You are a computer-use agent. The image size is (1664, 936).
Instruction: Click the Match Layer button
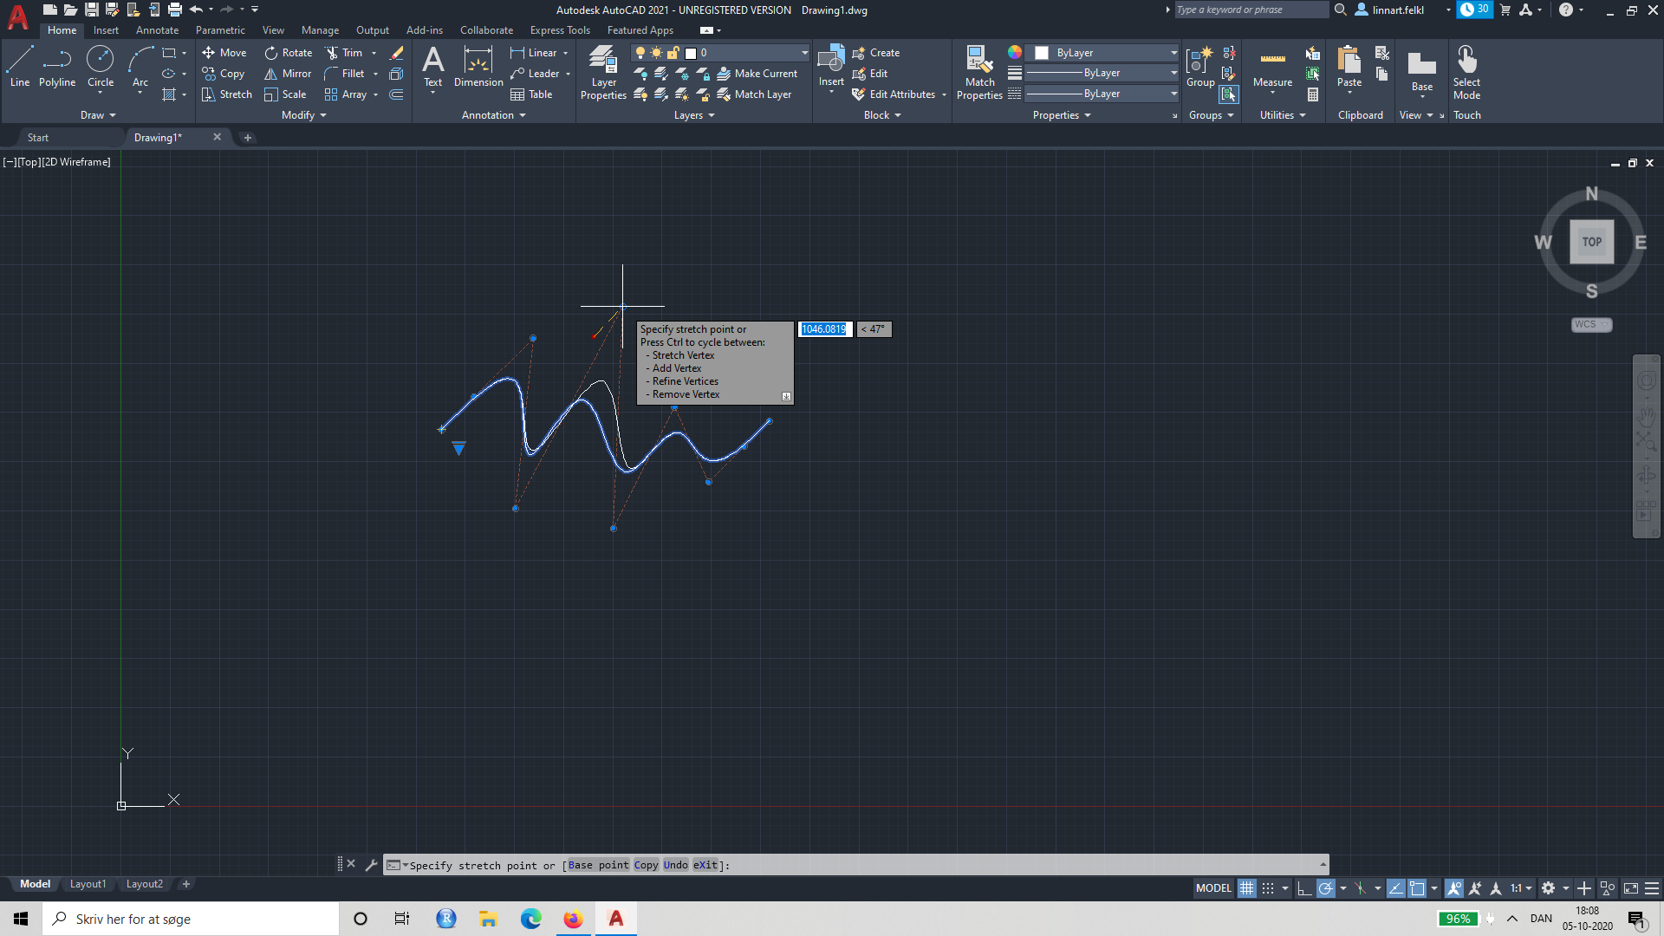pyautogui.click(x=754, y=94)
